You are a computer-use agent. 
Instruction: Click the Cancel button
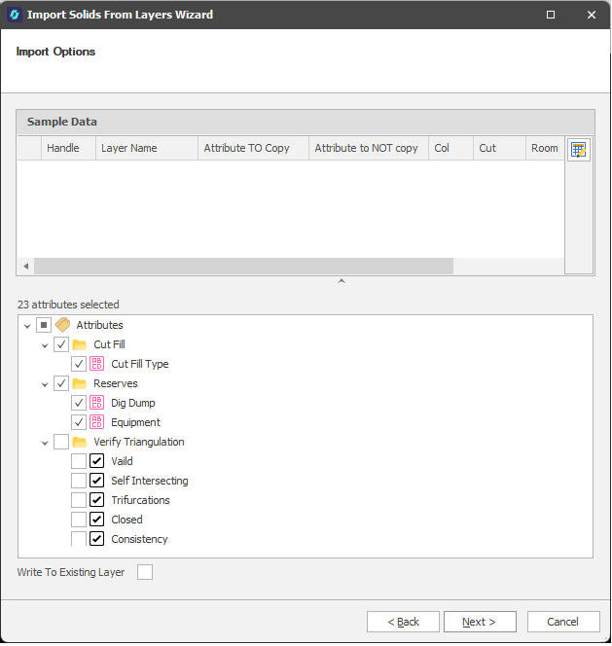(x=563, y=622)
